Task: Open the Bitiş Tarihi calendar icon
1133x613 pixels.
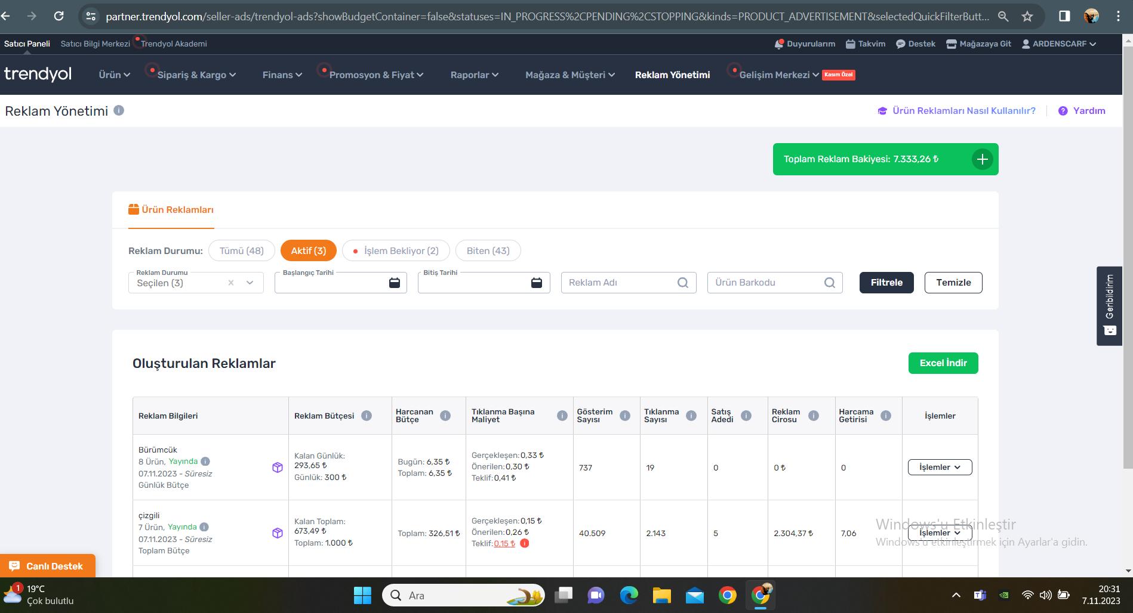Action: [x=537, y=283]
